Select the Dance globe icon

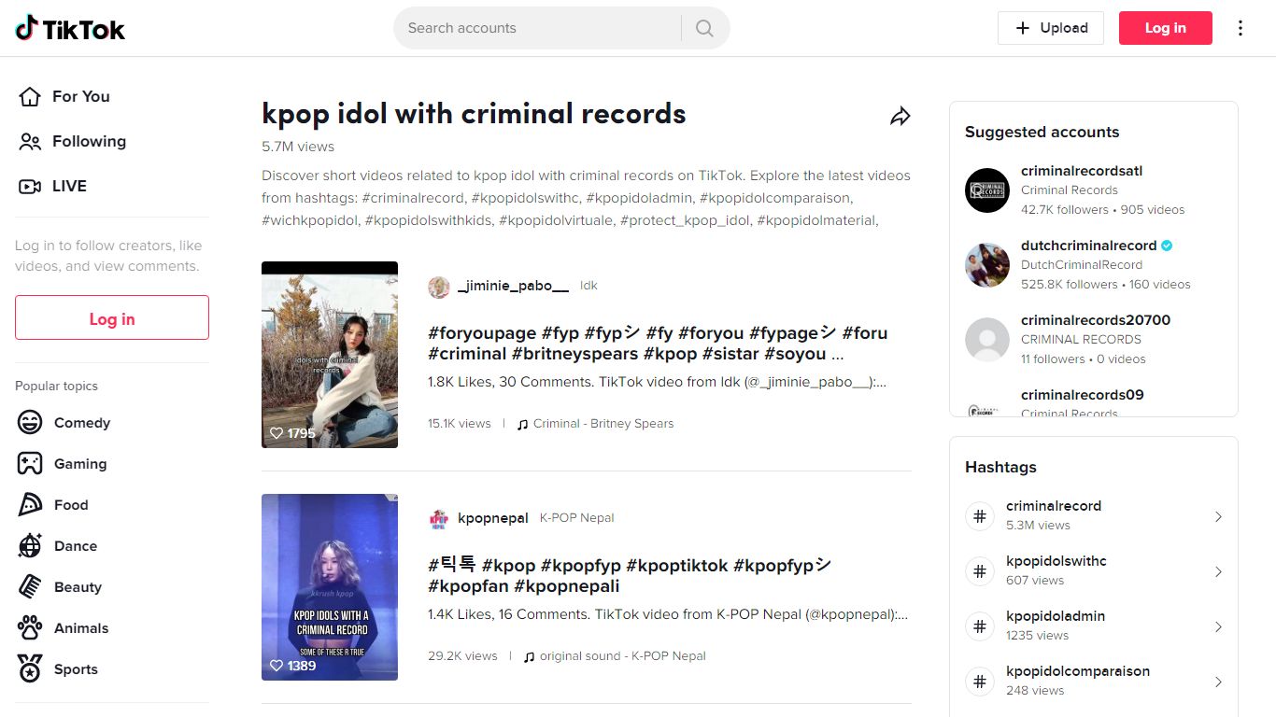click(30, 545)
